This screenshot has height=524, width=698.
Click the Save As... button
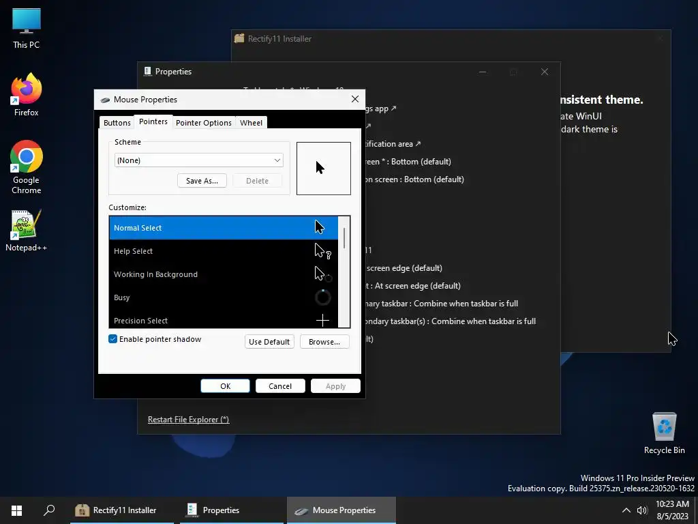(x=202, y=180)
